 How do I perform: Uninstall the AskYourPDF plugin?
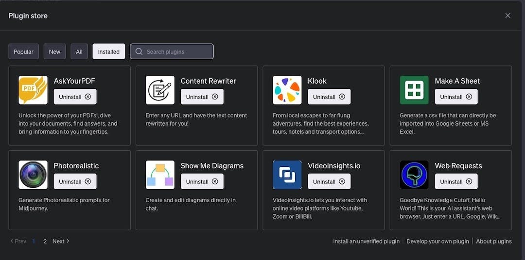pyautogui.click(x=75, y=97)
